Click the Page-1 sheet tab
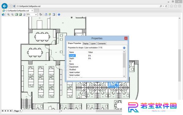Viewport: 183px width, 115px height. point(17,111)
